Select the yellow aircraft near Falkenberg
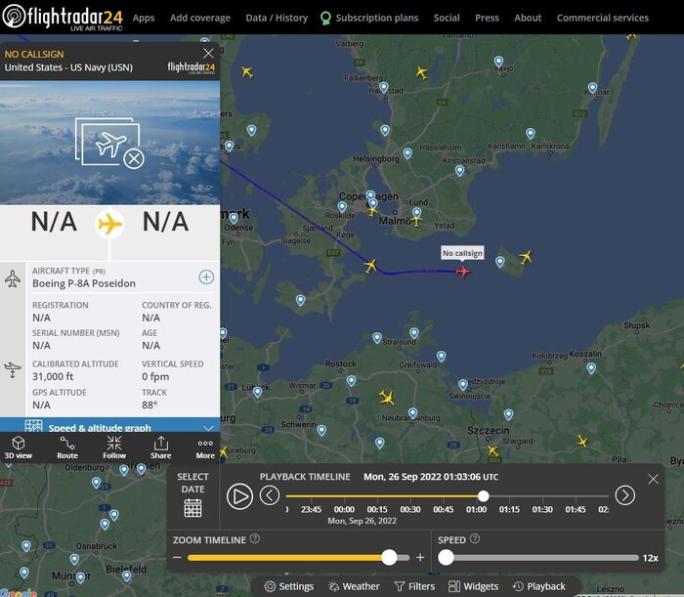 (421, 72)
